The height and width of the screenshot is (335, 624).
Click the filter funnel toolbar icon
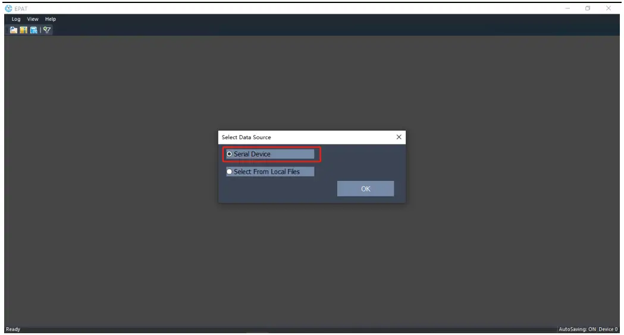coord(47,30)
